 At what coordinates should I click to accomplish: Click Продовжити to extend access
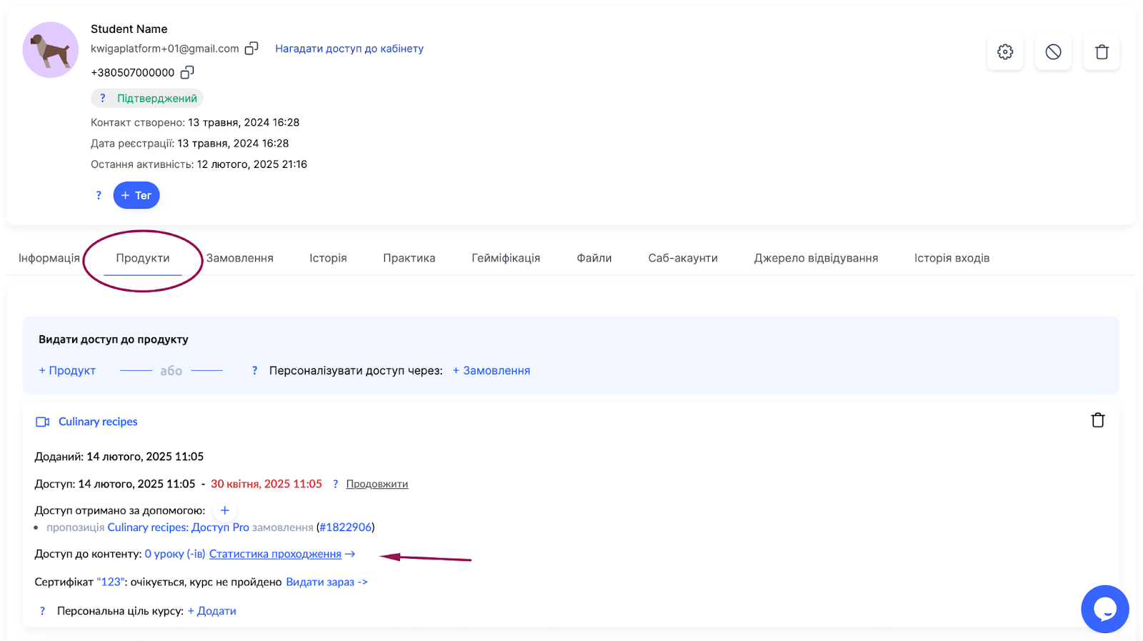[377, 484]
